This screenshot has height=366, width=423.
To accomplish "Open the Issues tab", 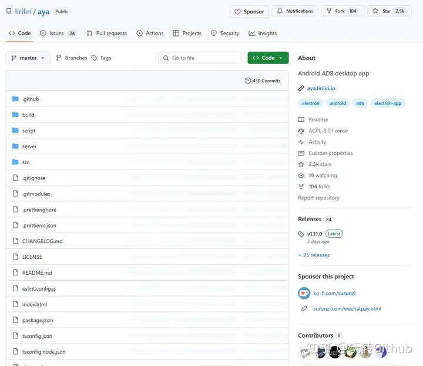I will (58, 34).
